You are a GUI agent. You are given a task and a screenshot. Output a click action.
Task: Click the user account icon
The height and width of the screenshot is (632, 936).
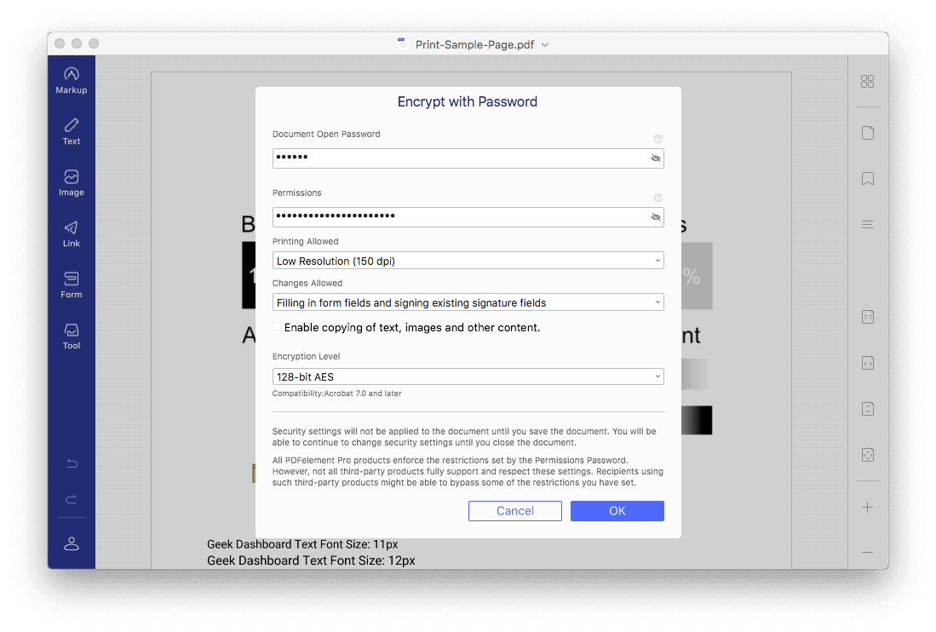tap(72, 543)
